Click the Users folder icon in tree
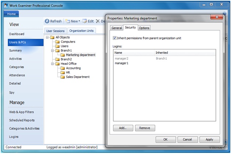This screenshot has height=154, width=231. 57,46
